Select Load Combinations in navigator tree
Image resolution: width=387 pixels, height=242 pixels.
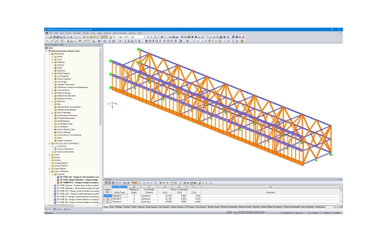tap(65, 149)
